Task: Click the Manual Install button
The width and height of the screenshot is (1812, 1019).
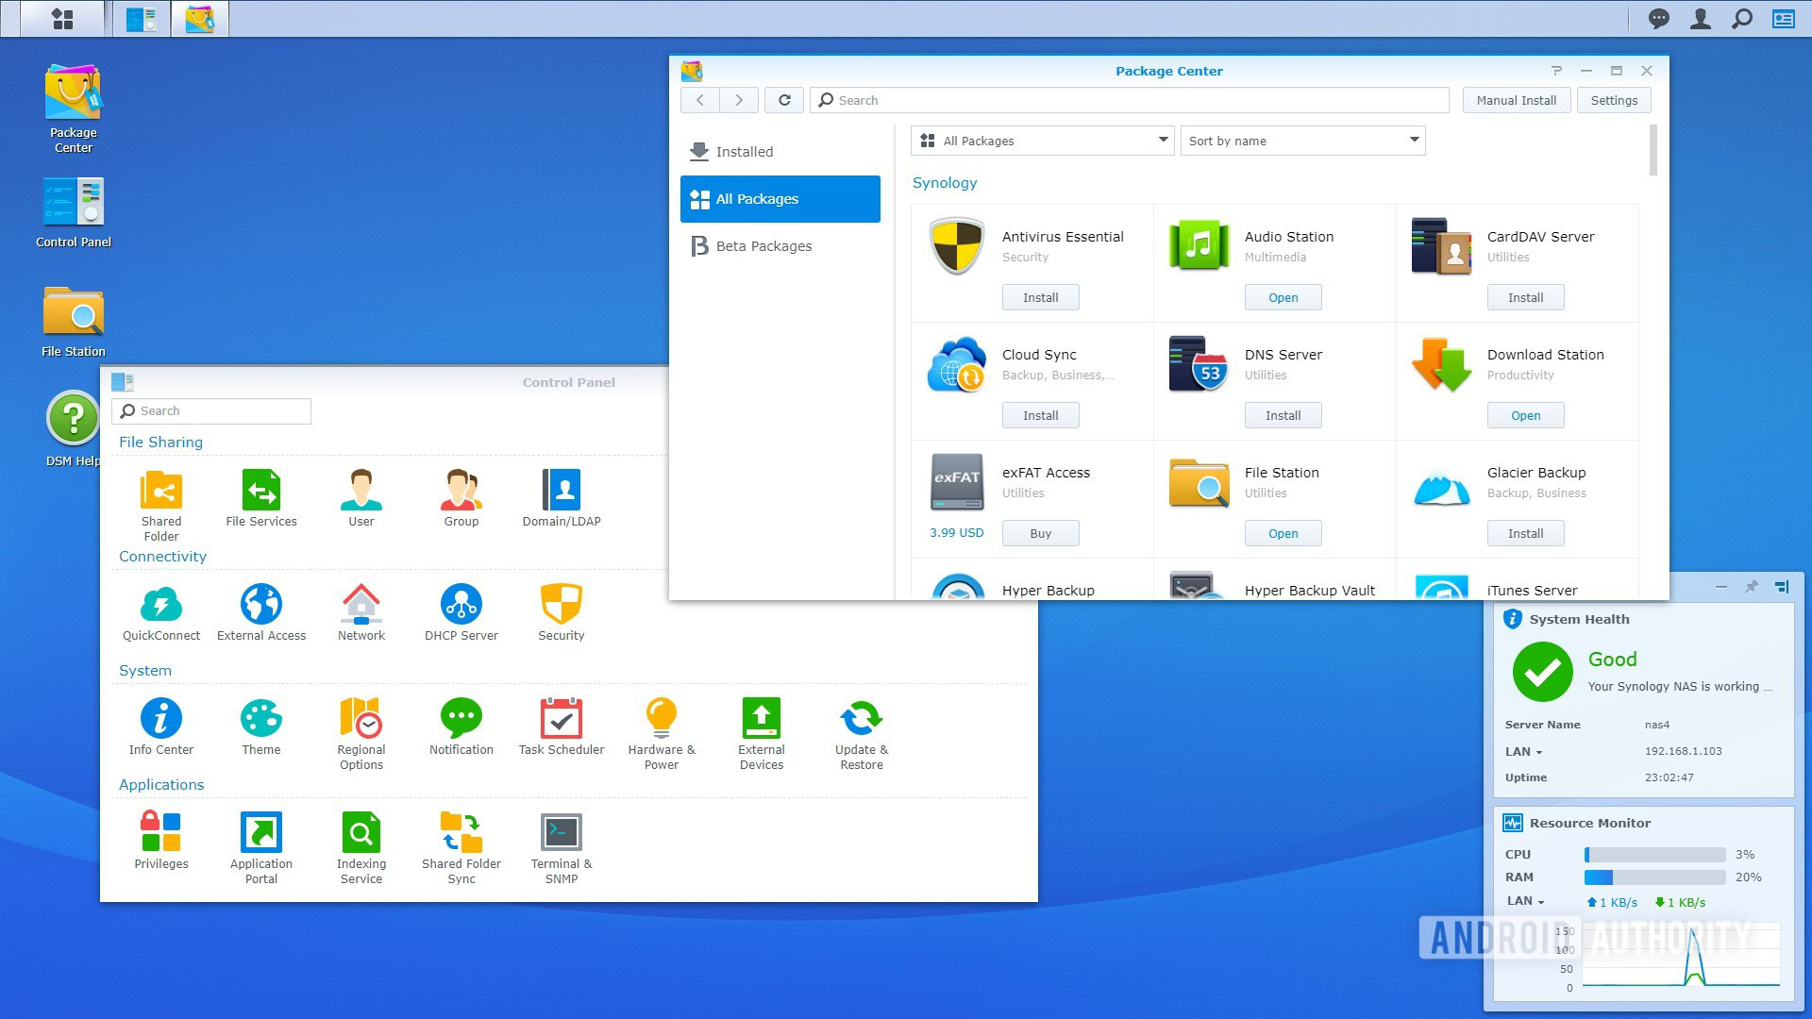Action: [x=1516, y=100]
